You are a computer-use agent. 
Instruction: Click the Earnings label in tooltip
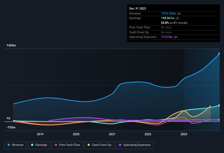pyautogui.click(x=135, y=18)
